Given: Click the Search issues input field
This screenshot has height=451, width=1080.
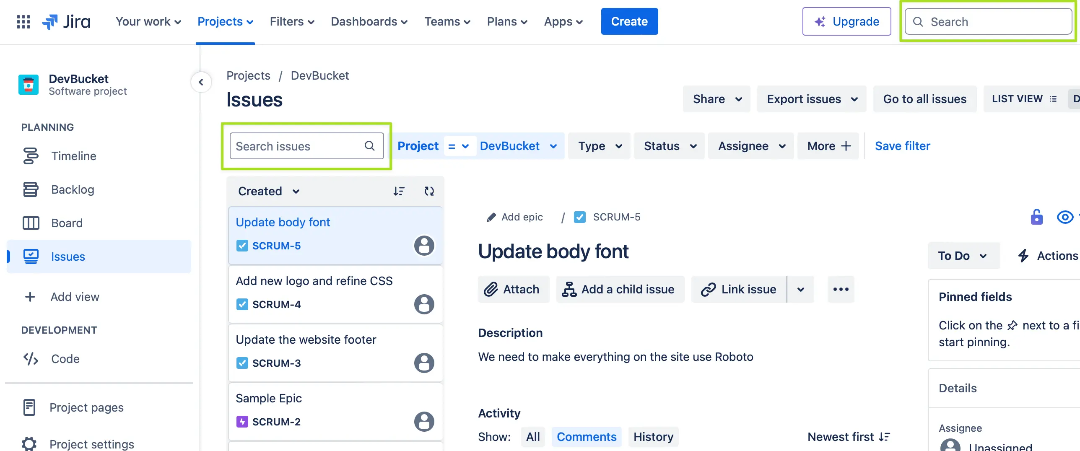Looking at the screenshot, I should click(299, 146).
